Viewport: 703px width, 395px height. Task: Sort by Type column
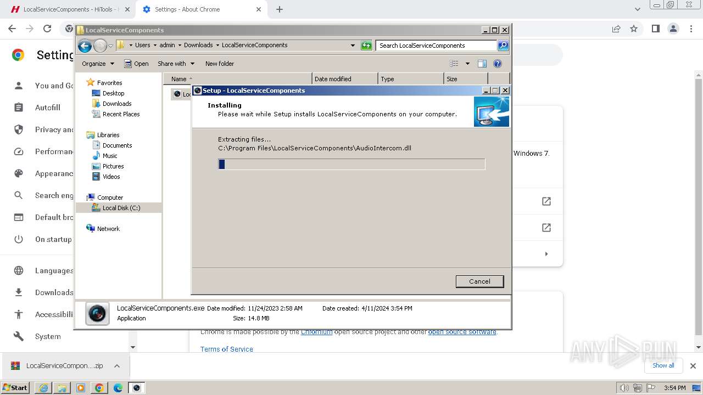coord(411,79)
